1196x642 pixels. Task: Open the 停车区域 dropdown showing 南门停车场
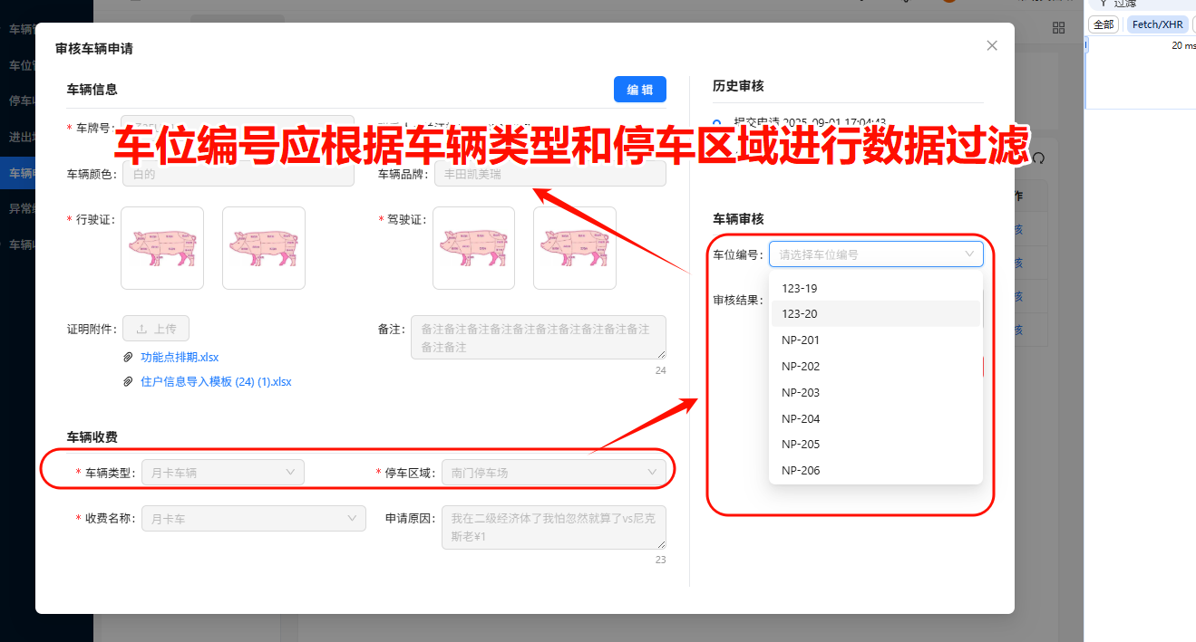(554, 472)
